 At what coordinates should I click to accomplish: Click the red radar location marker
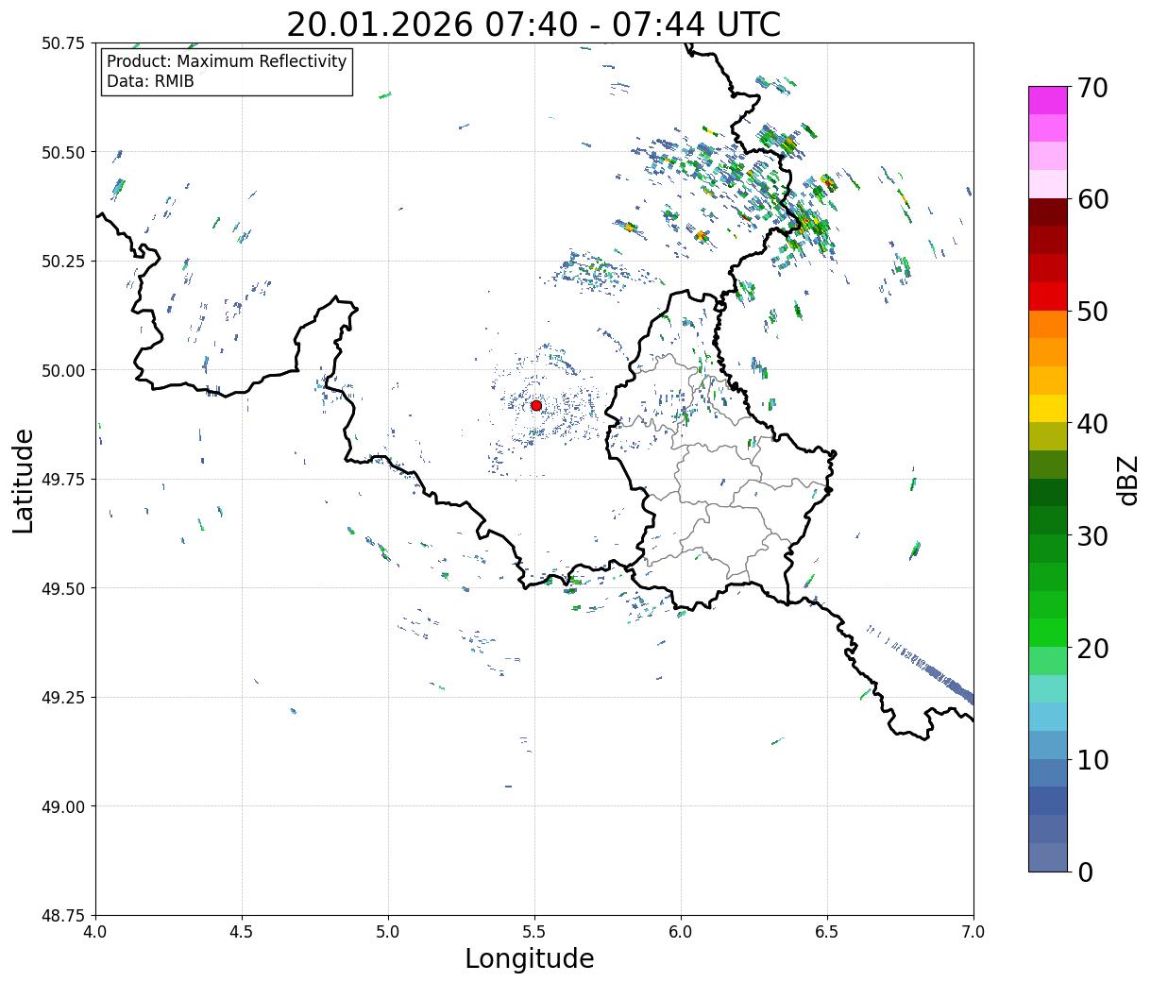tap(536, 405)
